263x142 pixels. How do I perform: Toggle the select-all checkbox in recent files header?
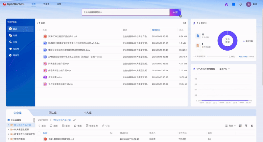tap(38, 30)
